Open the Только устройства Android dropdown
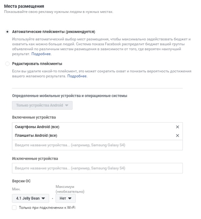 [42, 105]
